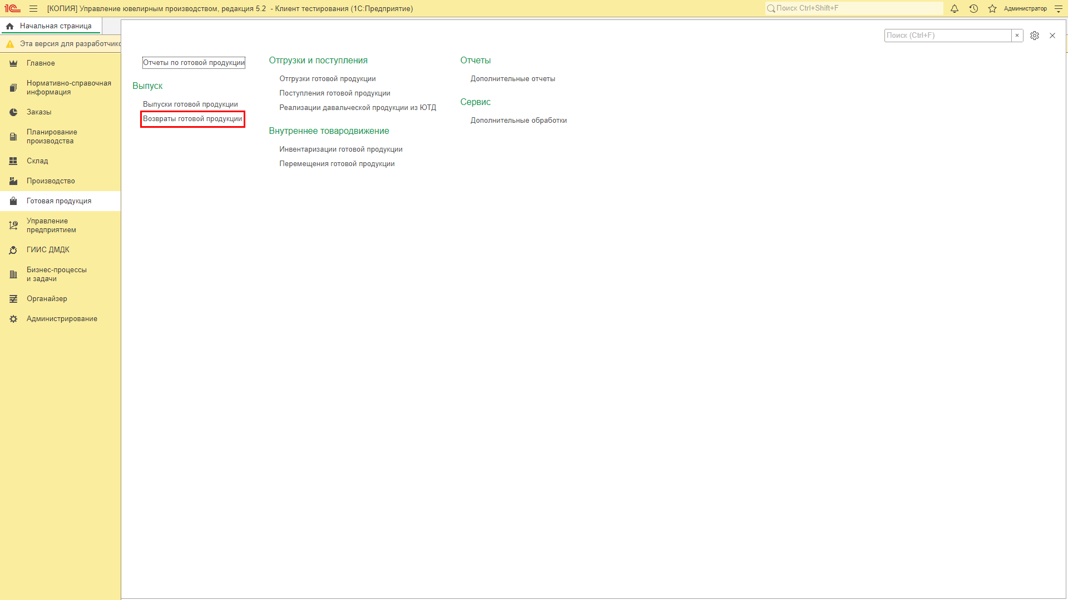Viewport: 1068px width, 600px height.
Task: Click the Планирование производства icon
Action: pyautogui.click(x=13, y=137)
